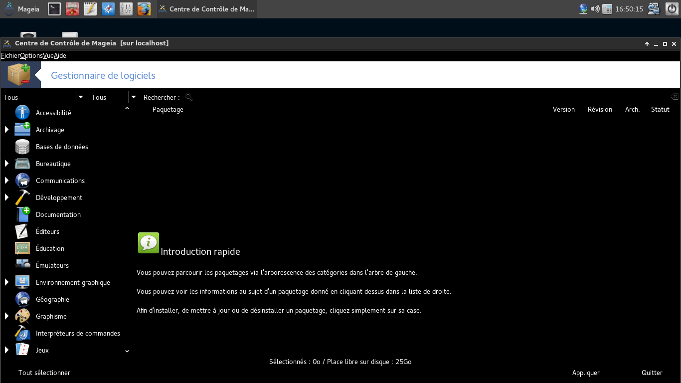Sort by the Version column header

[564, 109]
